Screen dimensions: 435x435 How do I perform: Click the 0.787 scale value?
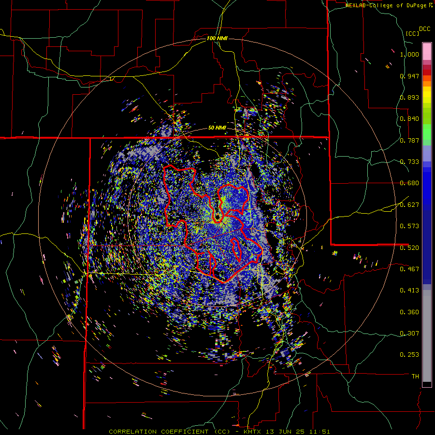click(409, 140)
